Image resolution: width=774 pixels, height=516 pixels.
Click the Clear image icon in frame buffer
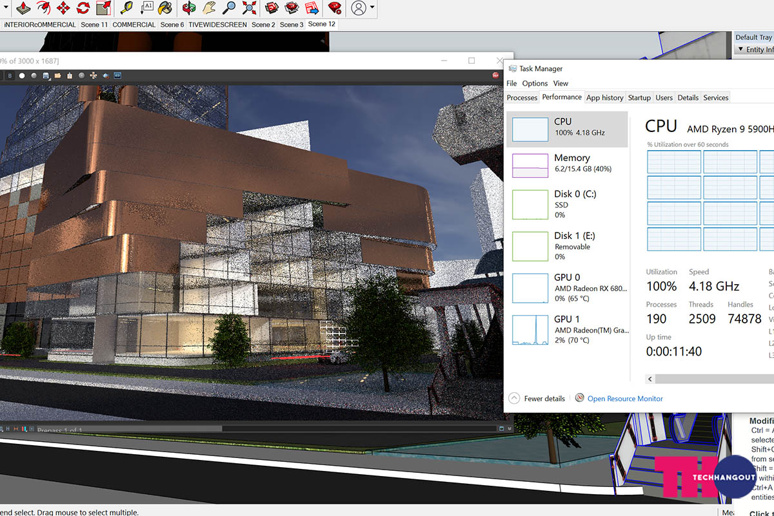coord(81,75)
